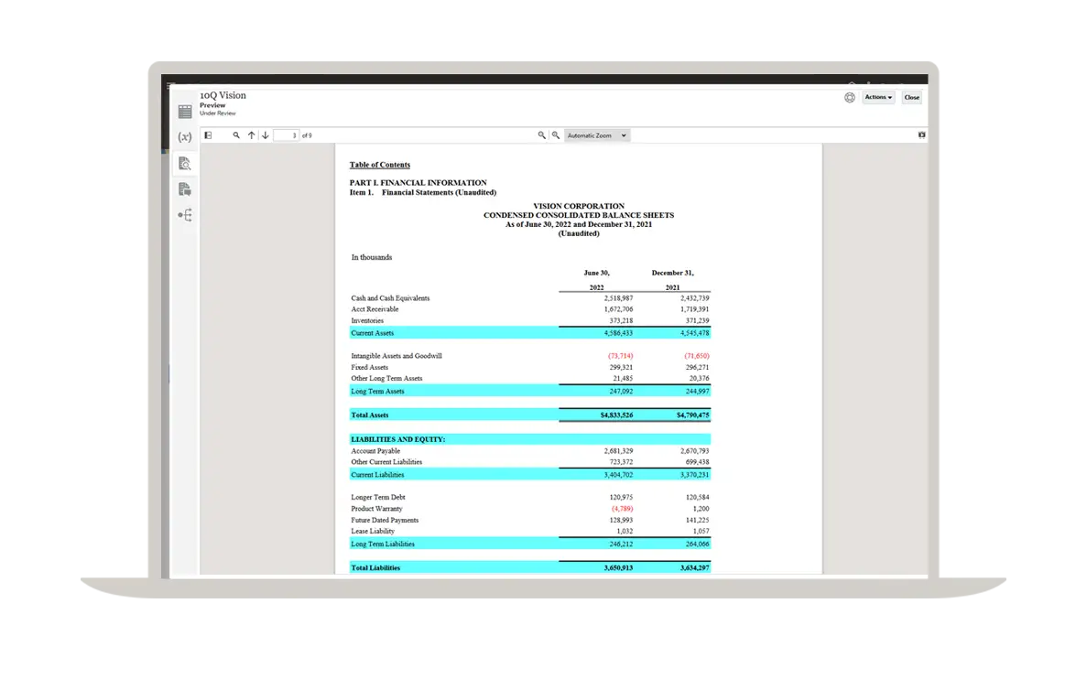Zoom out using the left magnifier
The height and width of the screenshot is (679, 1087).
(x=542, y=135)
